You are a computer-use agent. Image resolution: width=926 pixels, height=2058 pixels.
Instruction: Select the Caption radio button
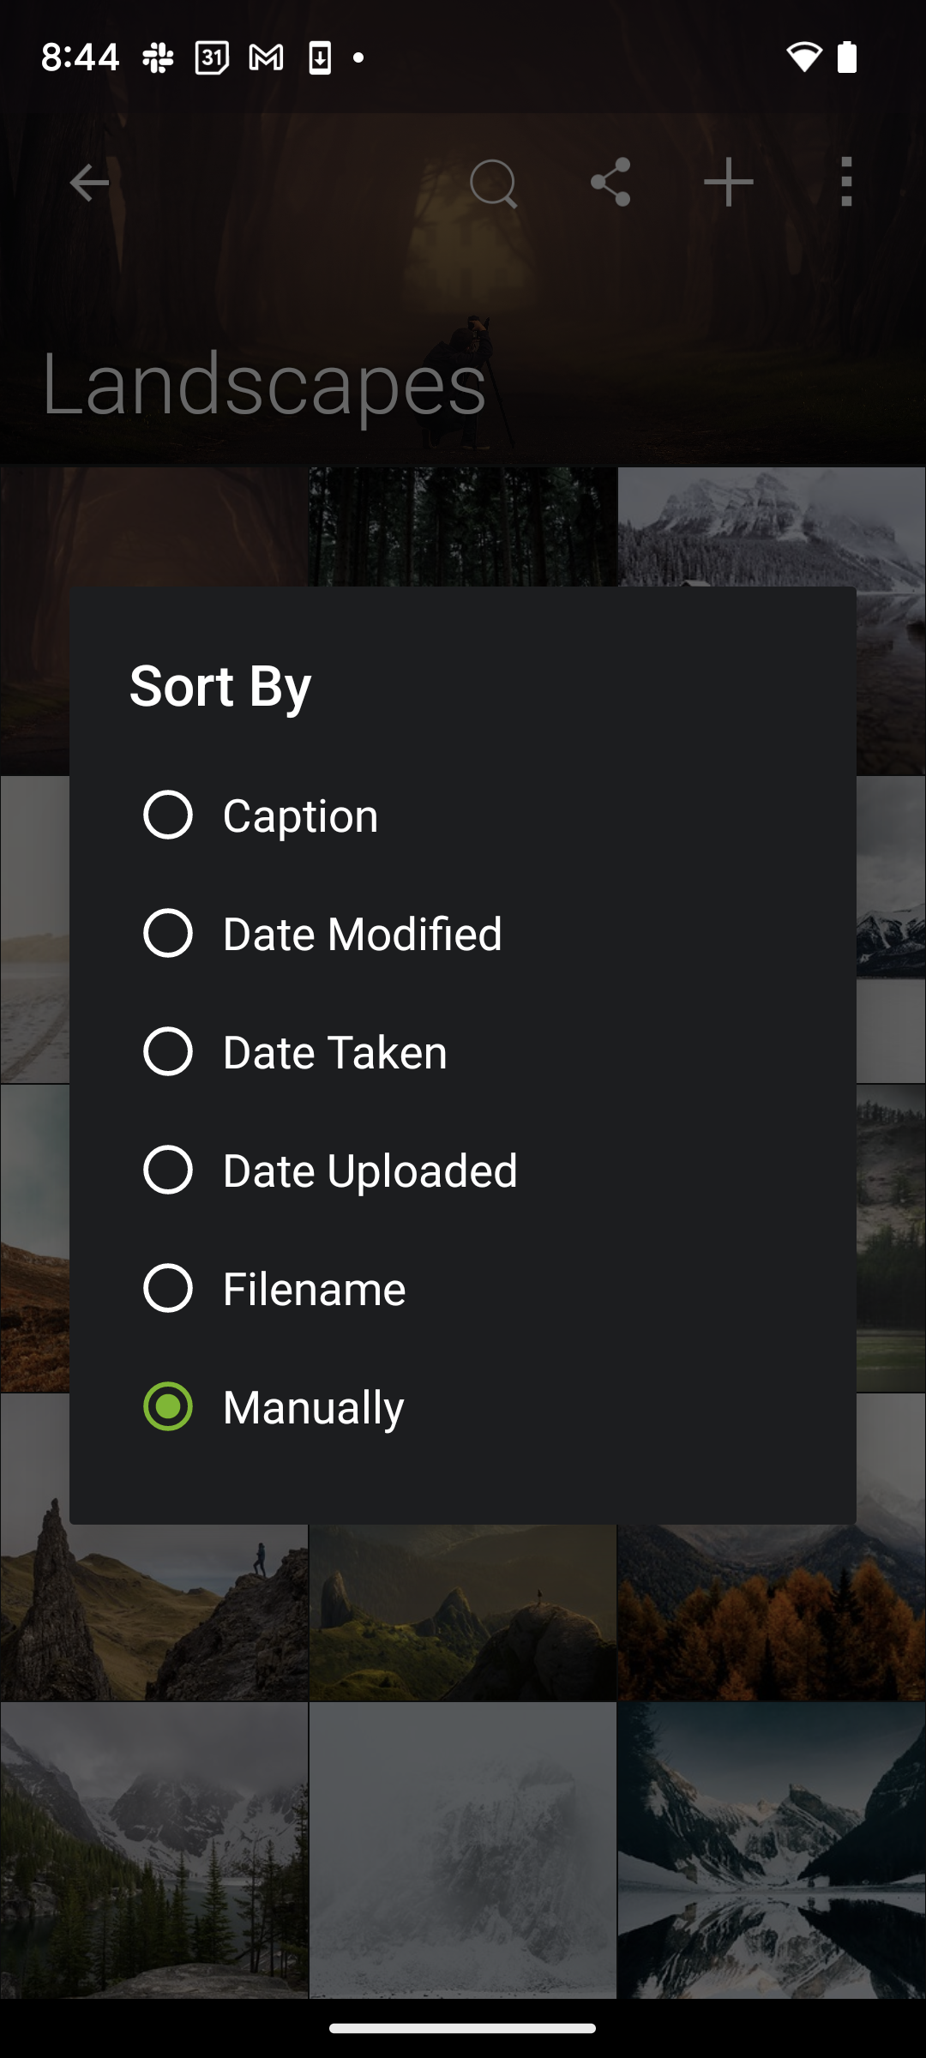(x=168, y=815)
